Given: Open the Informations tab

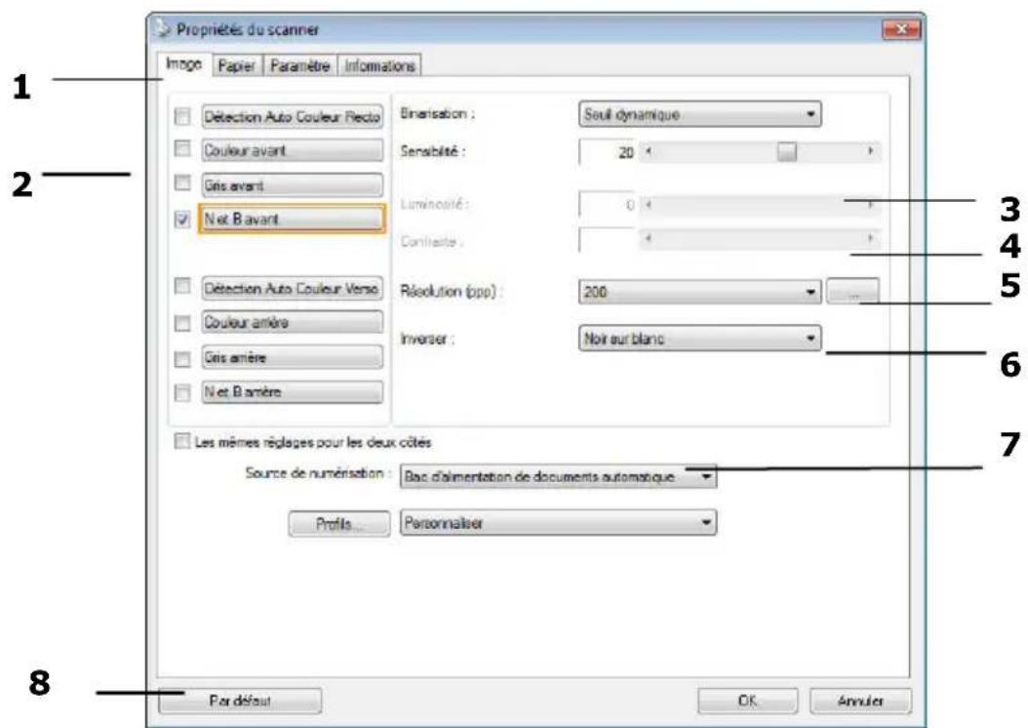Looking at the screenshot, I should point(379,65).
